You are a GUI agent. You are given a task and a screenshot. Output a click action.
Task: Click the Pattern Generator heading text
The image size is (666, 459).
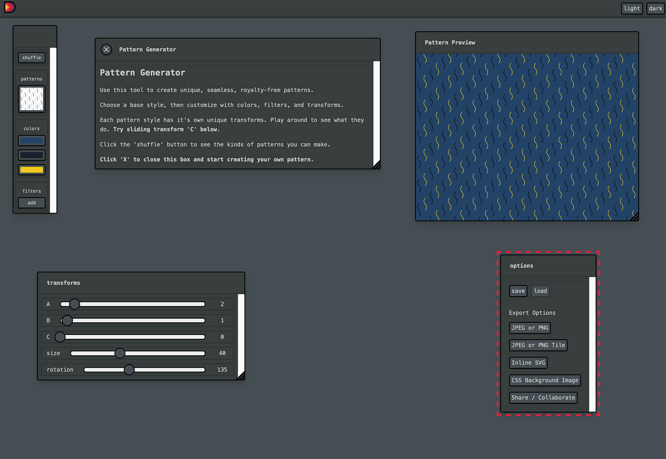pos(142,73)
